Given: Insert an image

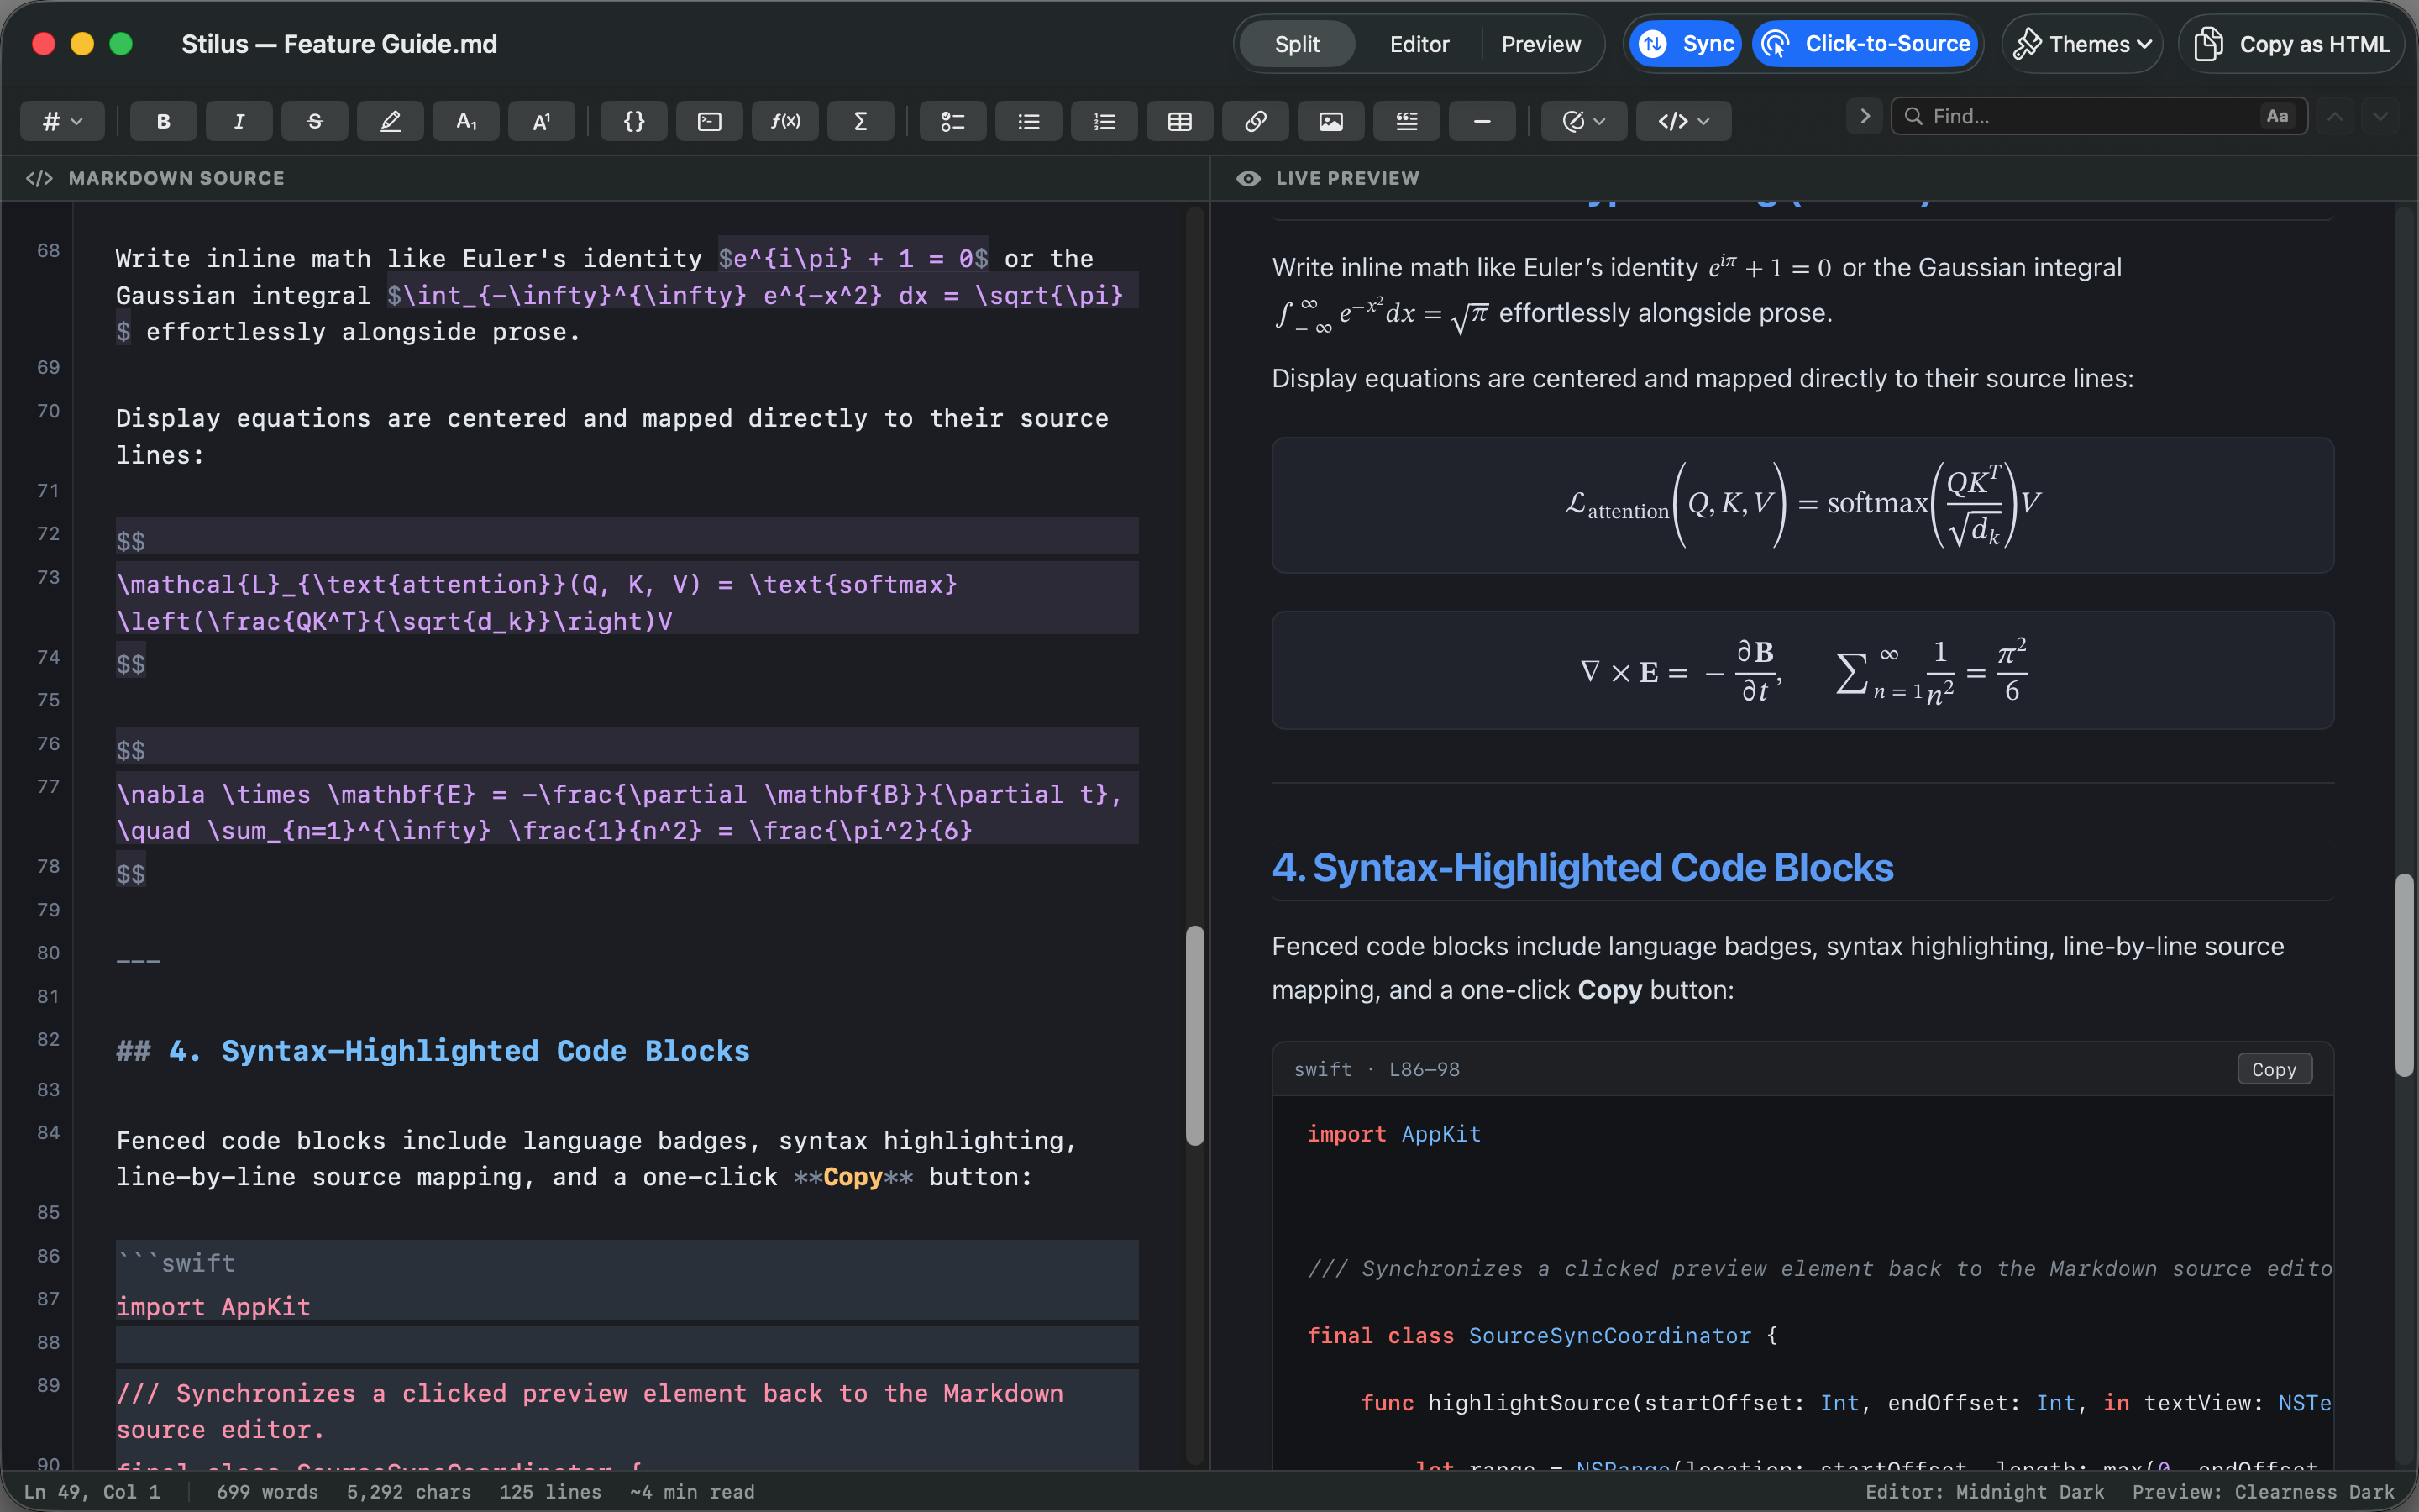Looking at the screenshot, I should [1331, 121].
